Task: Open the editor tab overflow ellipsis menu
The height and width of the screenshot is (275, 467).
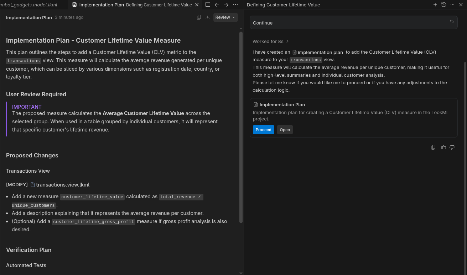Action: click(235, 5)
